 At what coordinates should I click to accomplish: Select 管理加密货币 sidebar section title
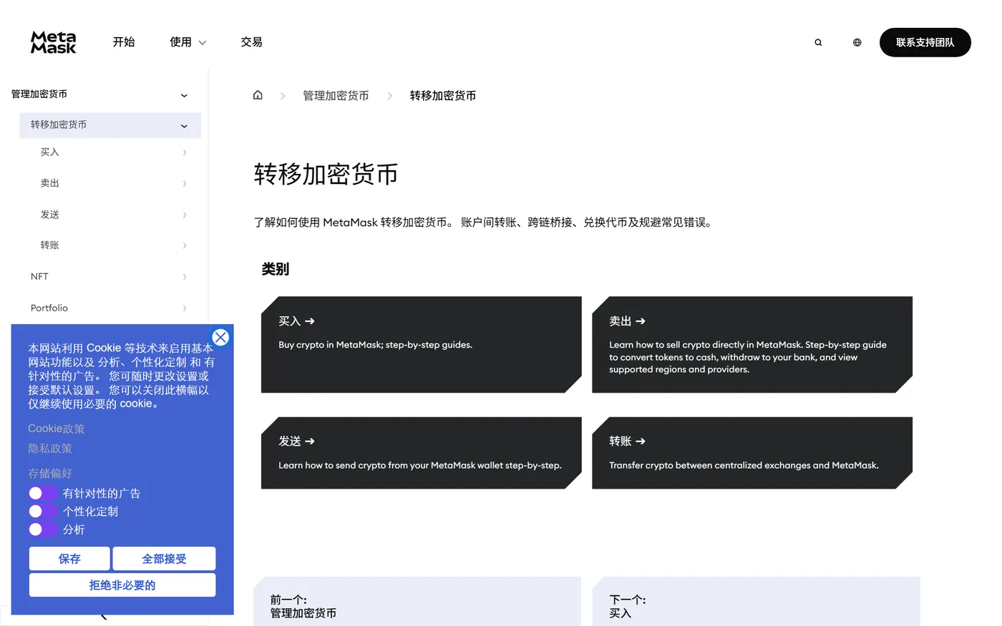point(39,94)
